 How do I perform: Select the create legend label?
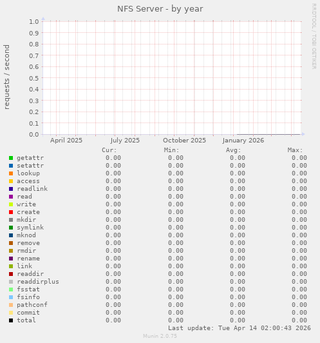point(28,212)
